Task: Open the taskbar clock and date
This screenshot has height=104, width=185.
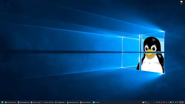Action: pos(181,102)
